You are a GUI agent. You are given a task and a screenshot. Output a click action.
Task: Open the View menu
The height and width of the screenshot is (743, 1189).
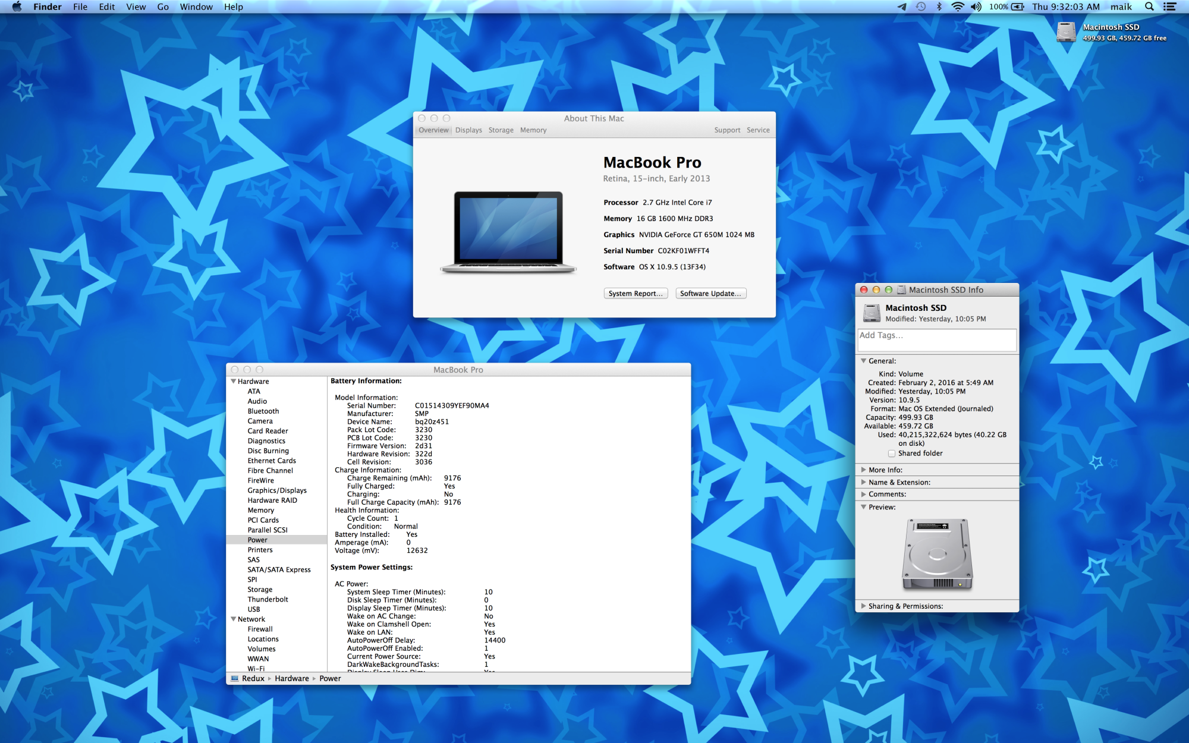tap(136, 7)
